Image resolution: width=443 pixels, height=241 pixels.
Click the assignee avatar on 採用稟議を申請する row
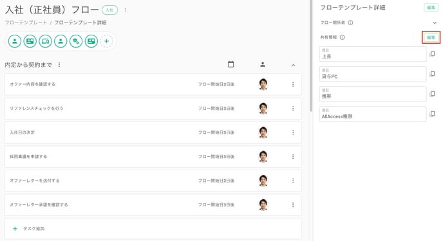[263, 157]
